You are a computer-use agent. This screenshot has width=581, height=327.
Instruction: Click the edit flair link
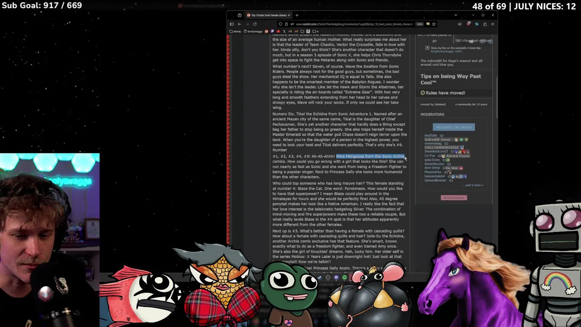point(458,51)
